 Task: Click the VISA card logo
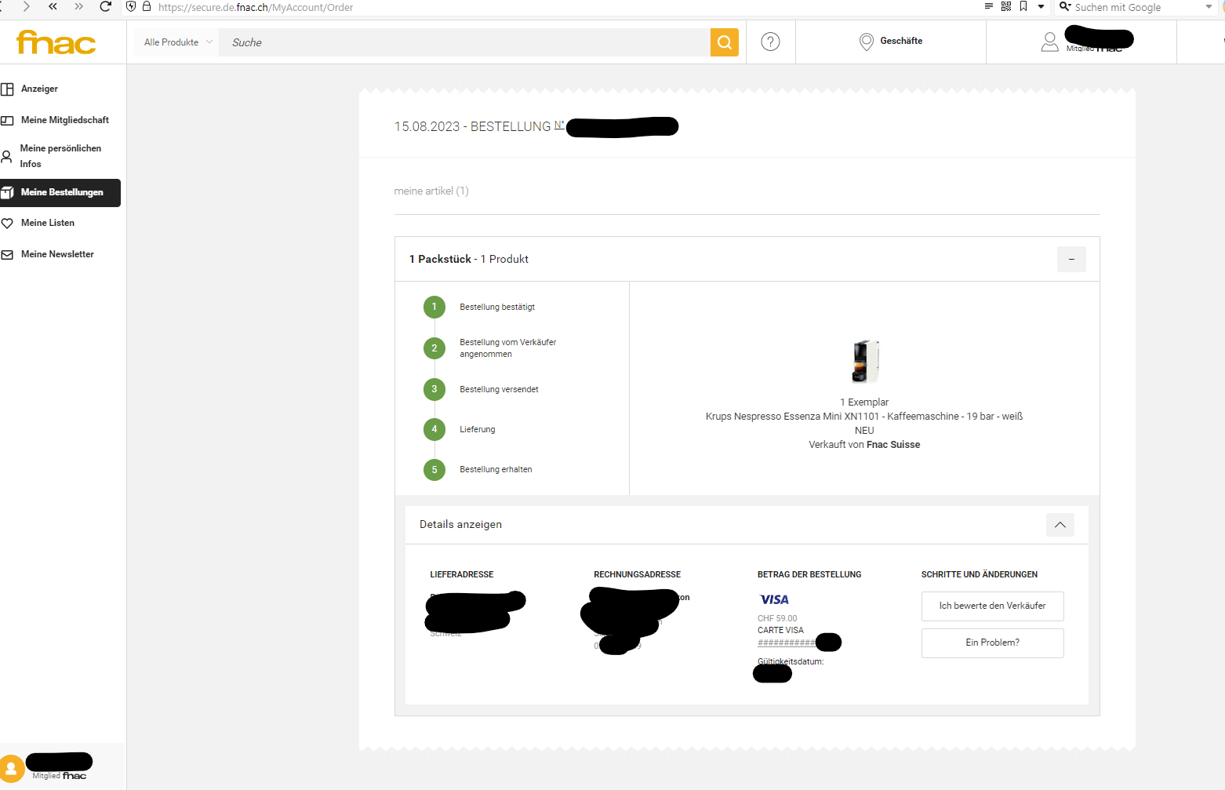click(x=774, y=599)
